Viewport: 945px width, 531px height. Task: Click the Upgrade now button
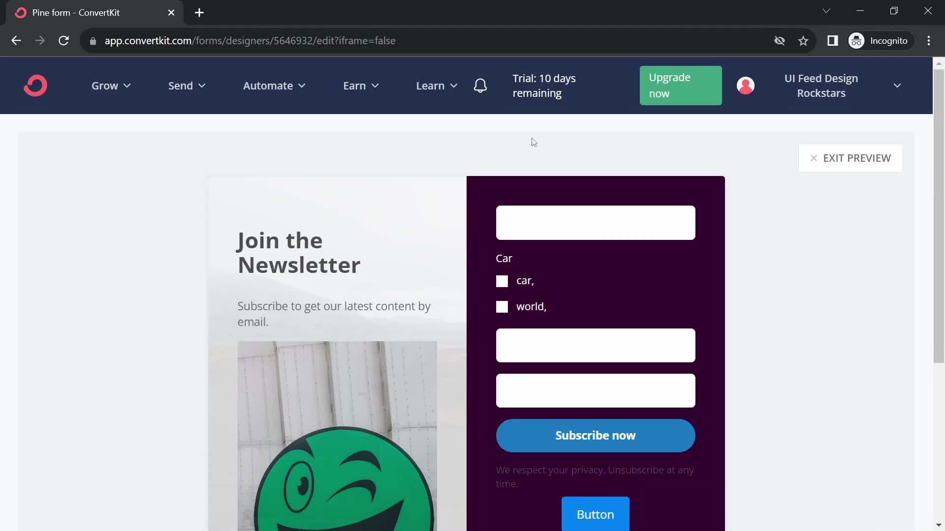[x=680, y=85]
